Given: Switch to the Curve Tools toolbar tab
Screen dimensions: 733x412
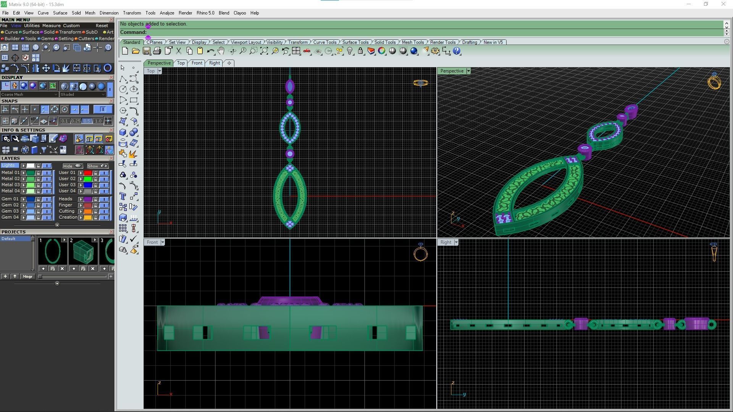Looking at the screenshot, I should click(x=325, y=42).
